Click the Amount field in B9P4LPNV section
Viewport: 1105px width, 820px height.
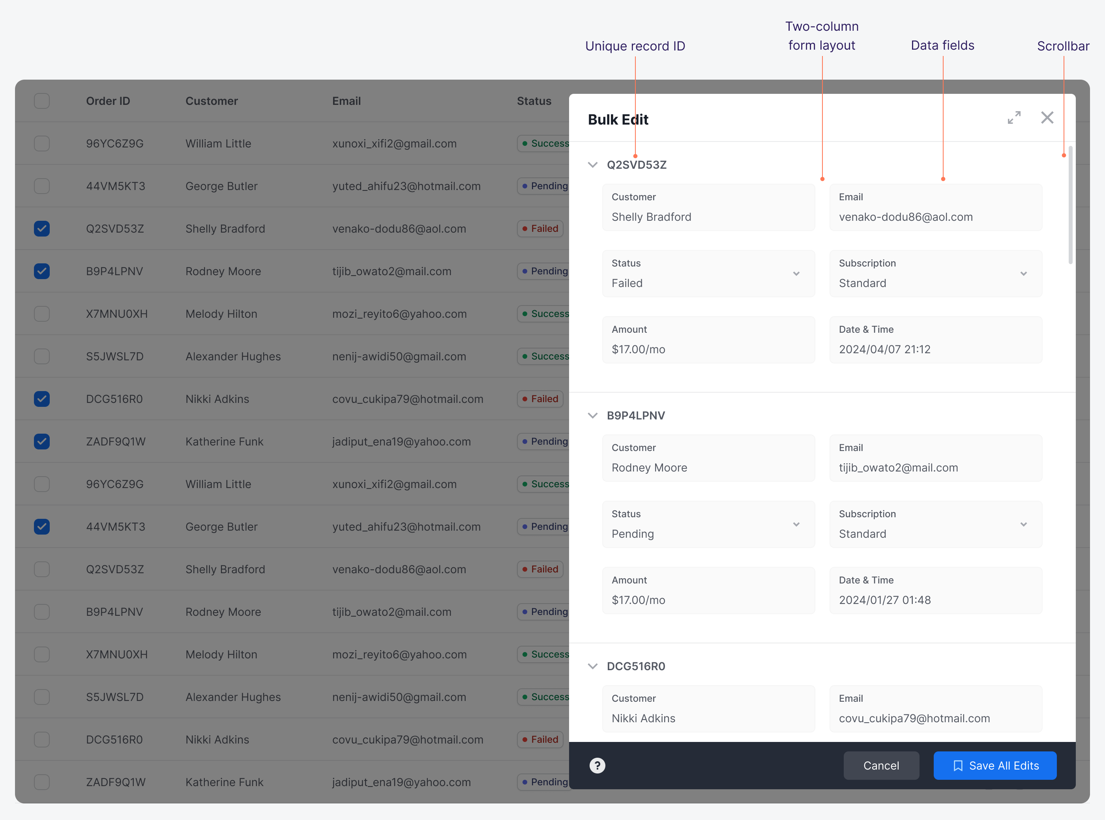708,591
